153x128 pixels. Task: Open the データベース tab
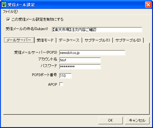click(69, 40)
